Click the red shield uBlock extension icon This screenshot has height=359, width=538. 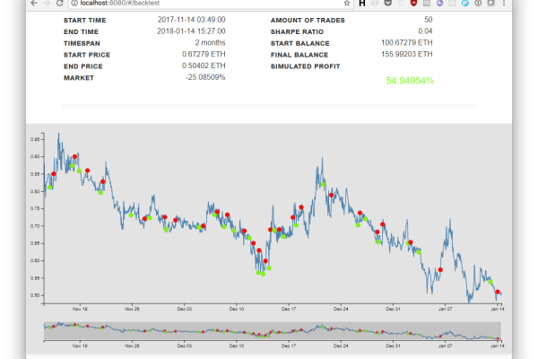412,4
